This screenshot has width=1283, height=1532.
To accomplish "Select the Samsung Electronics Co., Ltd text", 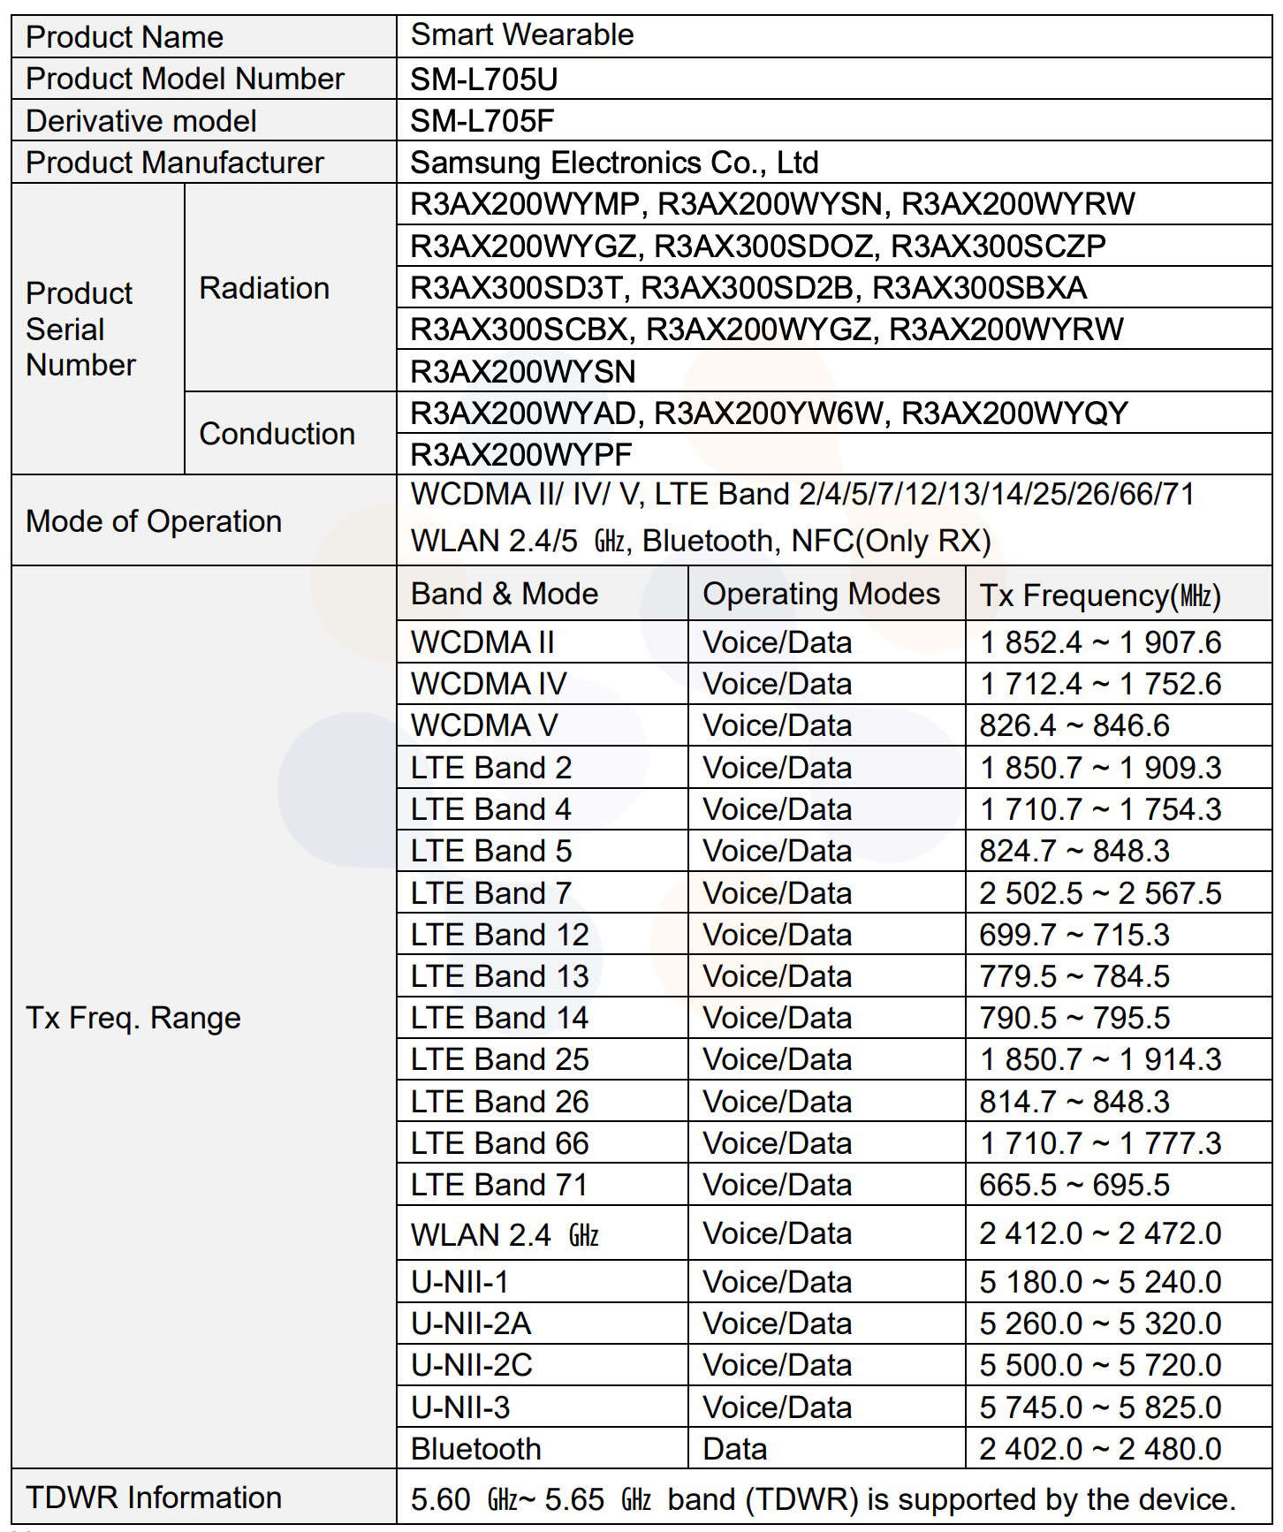I will pyautogui.click(x=614, y=163).
